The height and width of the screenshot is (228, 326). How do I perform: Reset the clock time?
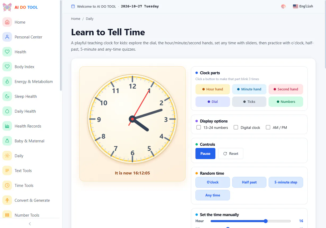tap(231, 154)
